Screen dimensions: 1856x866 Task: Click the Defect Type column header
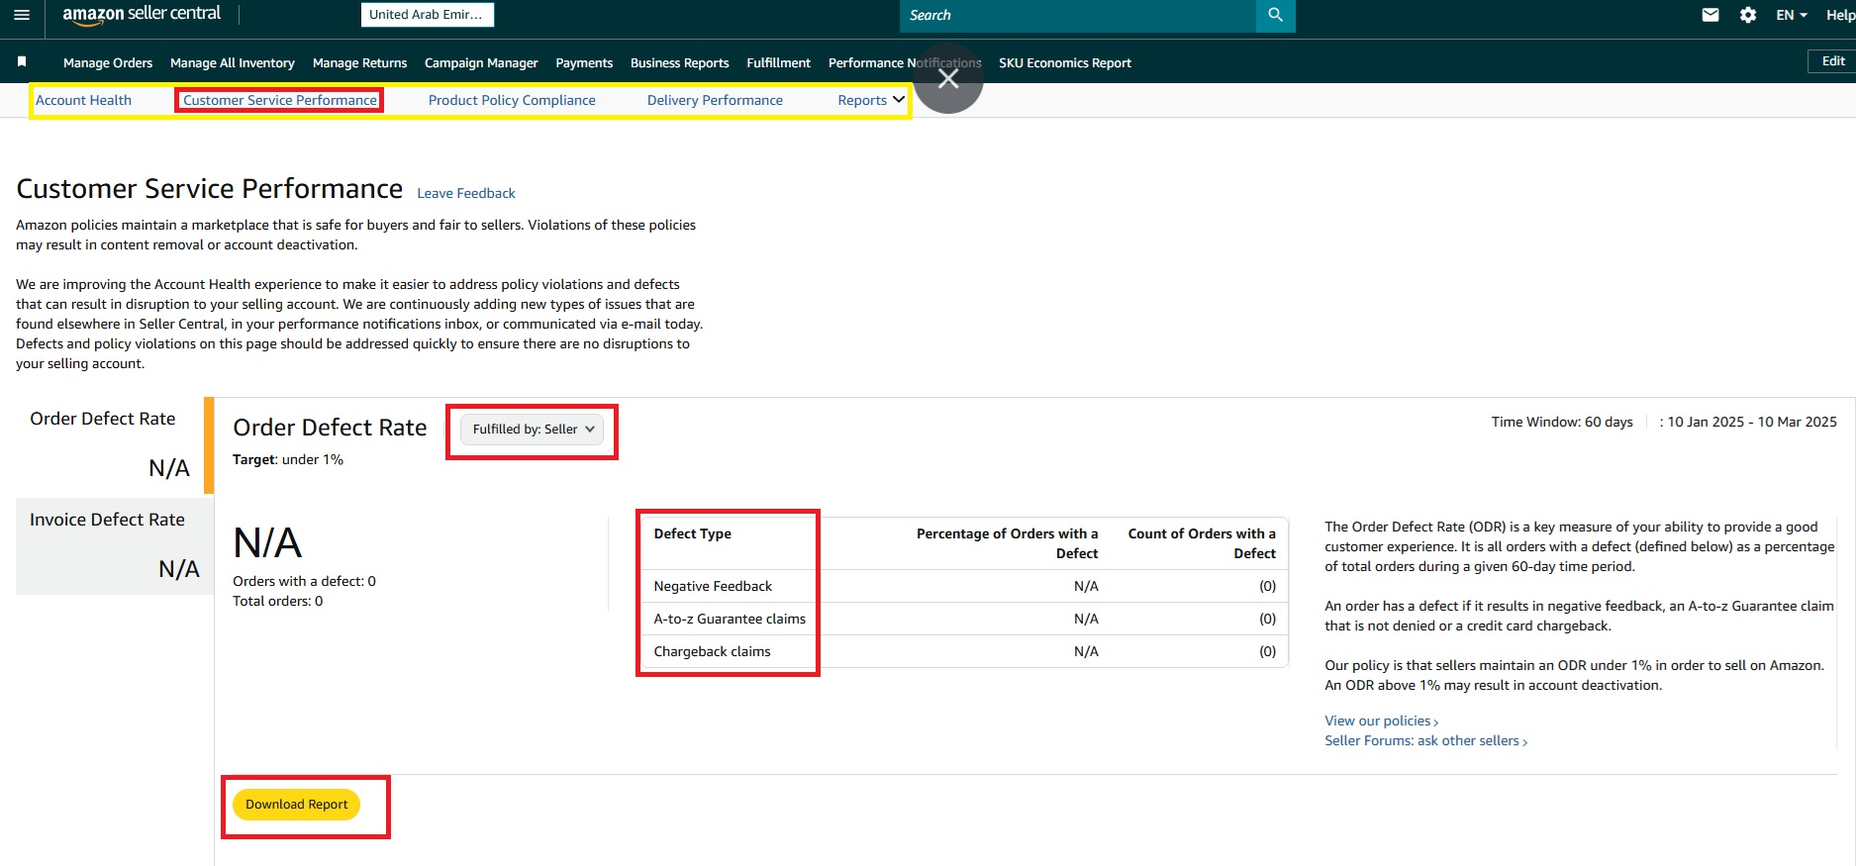tap(693, 533)
